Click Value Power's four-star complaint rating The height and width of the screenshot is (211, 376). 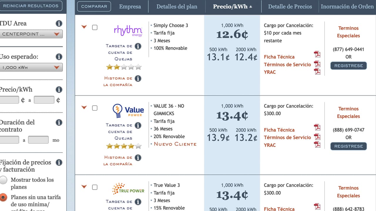pos(124,146)
